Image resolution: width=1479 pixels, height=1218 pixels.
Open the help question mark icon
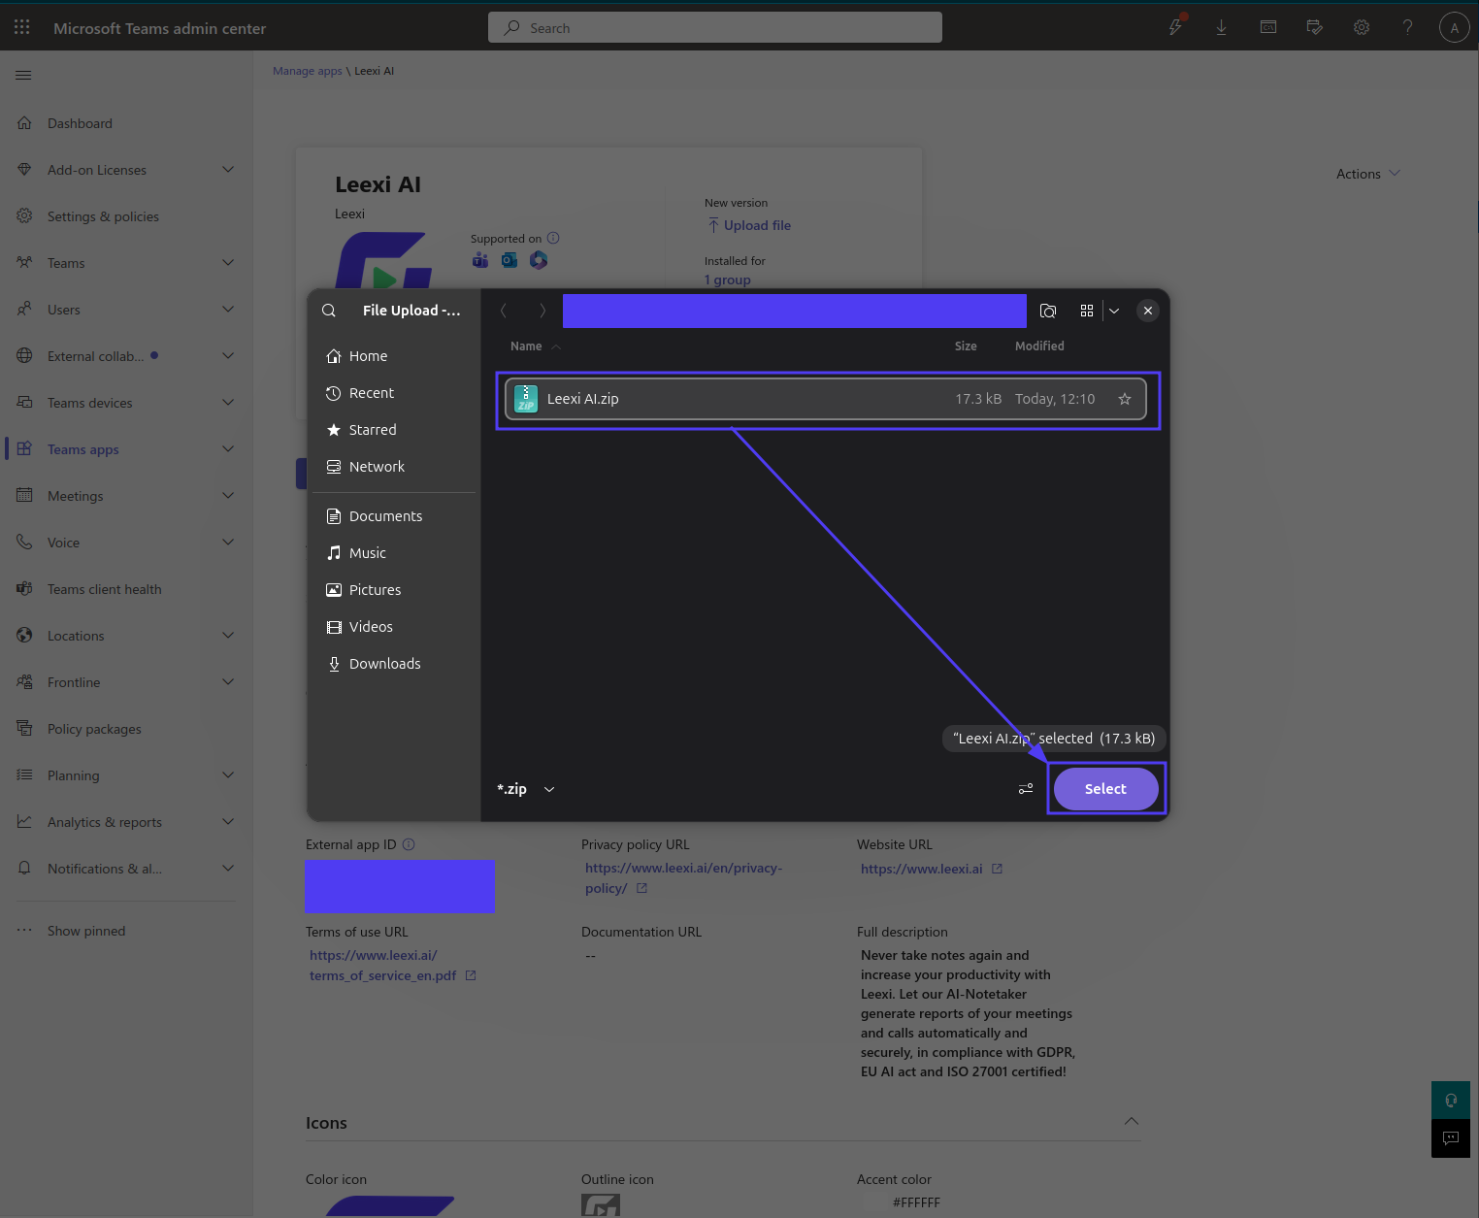pyautogui.click(x=1408, y=27)
